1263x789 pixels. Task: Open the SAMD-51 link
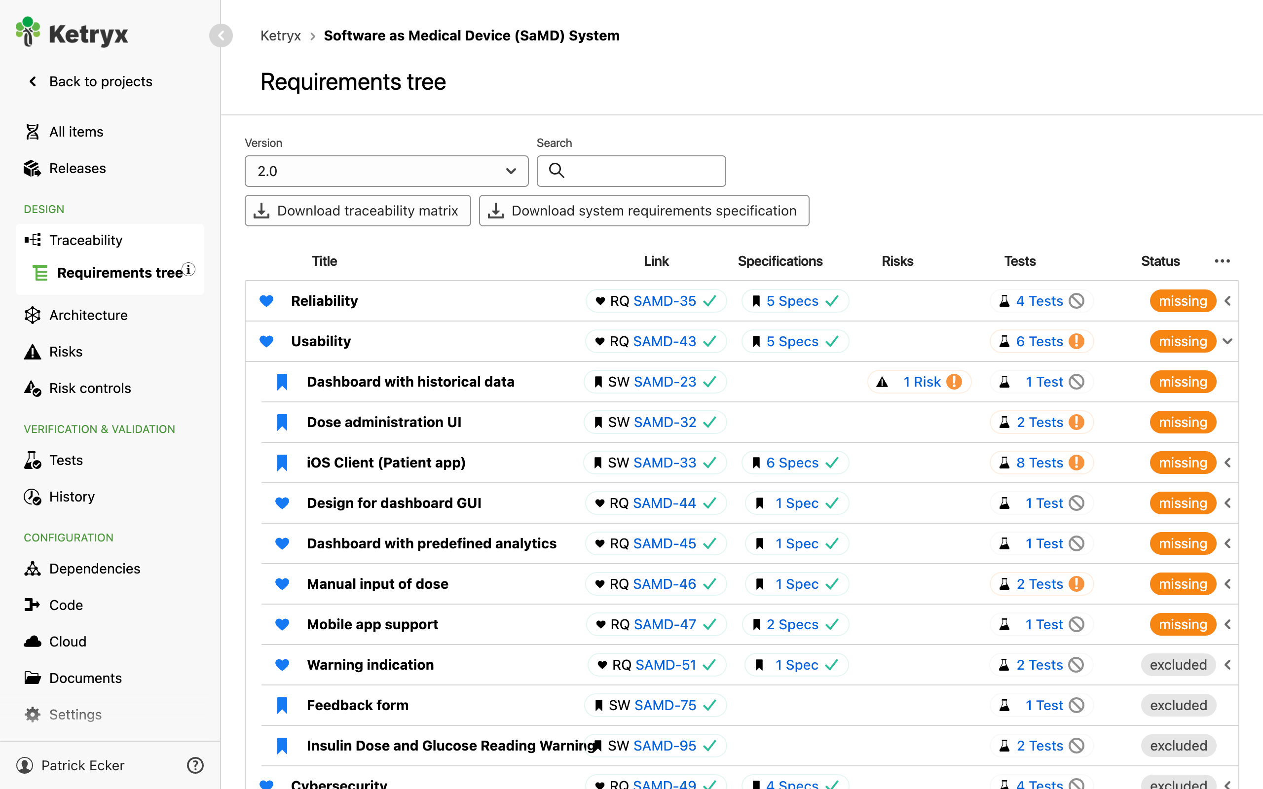coord(666,665)
